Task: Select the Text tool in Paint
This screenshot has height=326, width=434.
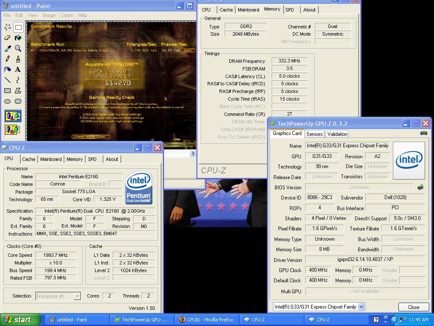Action: (18, 69)
